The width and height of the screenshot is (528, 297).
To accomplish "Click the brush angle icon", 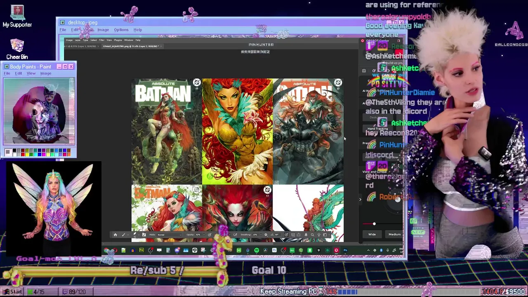I will (272, 235).
